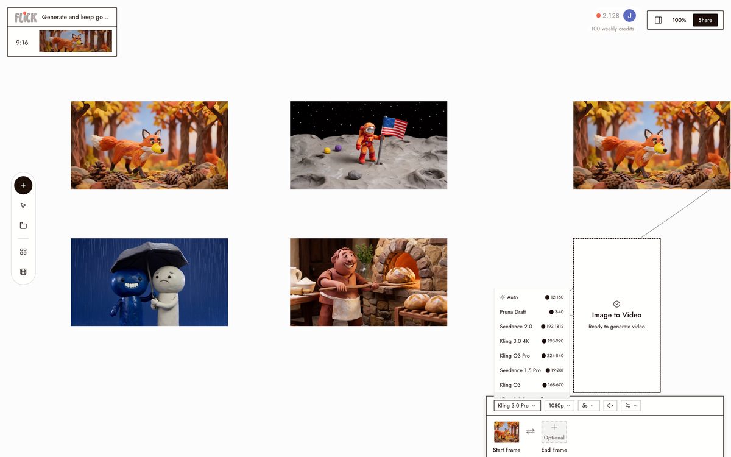The image size is (731, 457).
Task: Click the '100 weekly credits' text
Action: tap(612, 29)
